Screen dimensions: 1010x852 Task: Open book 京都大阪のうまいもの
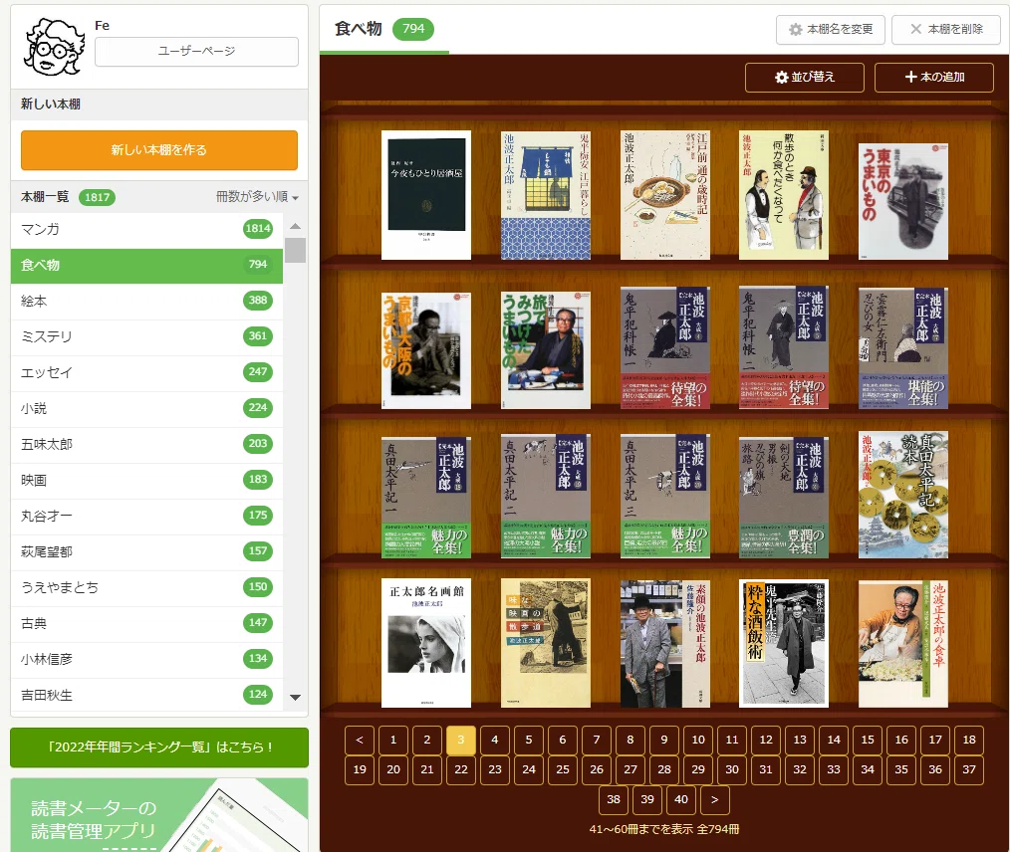(x=426, y=350)
